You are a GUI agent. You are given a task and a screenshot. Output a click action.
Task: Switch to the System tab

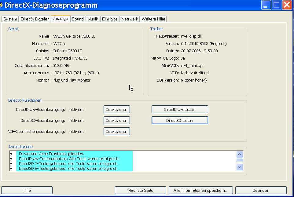click(10, 19)
